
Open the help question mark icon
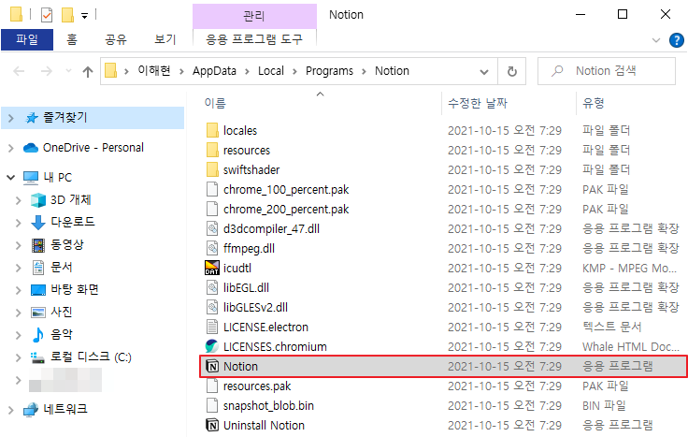coord(676,40)
